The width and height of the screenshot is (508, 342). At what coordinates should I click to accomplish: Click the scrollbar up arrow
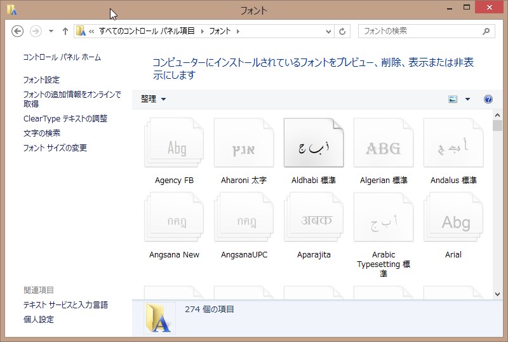(x=498, y=115)
